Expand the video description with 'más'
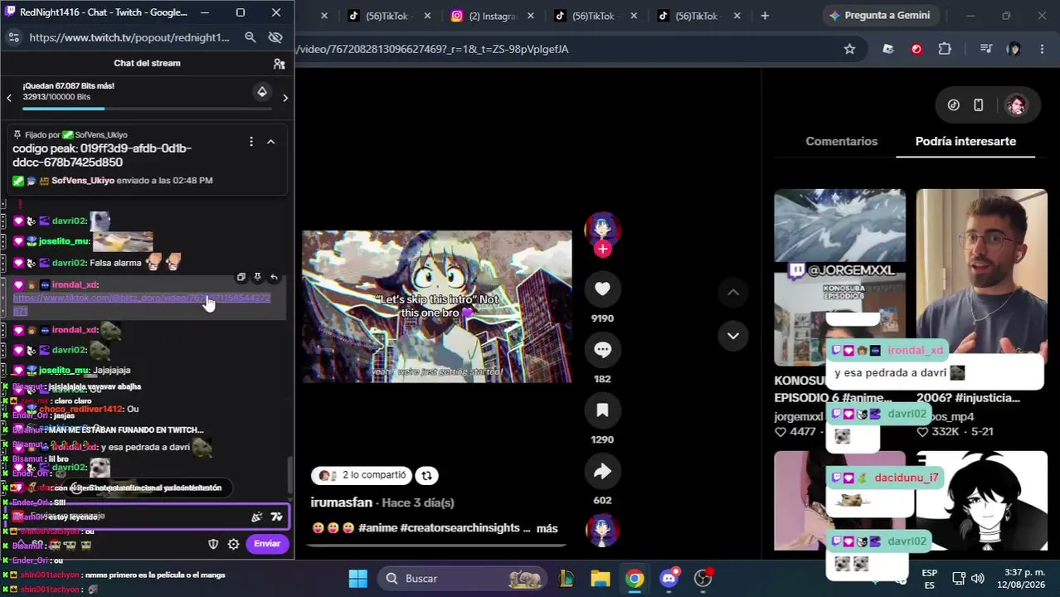 pyautogui.click(x=547, y=528)
